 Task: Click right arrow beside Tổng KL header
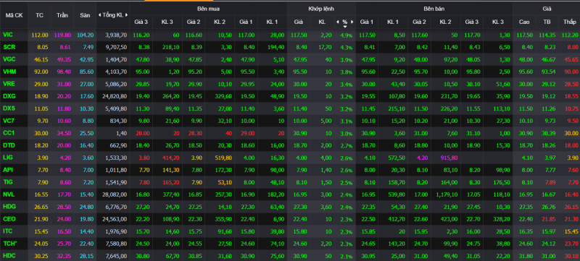click(126, 15)
